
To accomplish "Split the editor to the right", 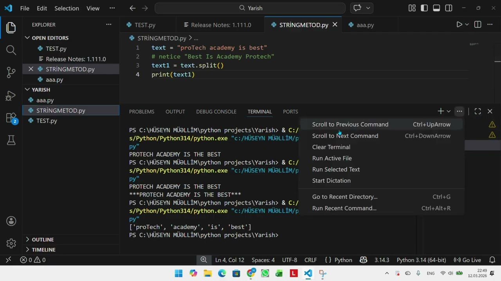I will (478, 25).
